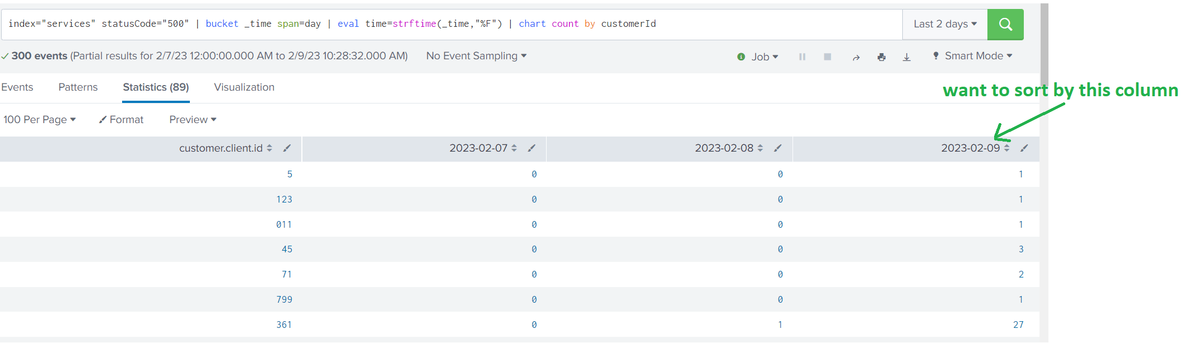The image size is (1184, 343).
Task: Edit the 2023-02-09 column format
Action: pyautogui.click(x=1024, y=148)
